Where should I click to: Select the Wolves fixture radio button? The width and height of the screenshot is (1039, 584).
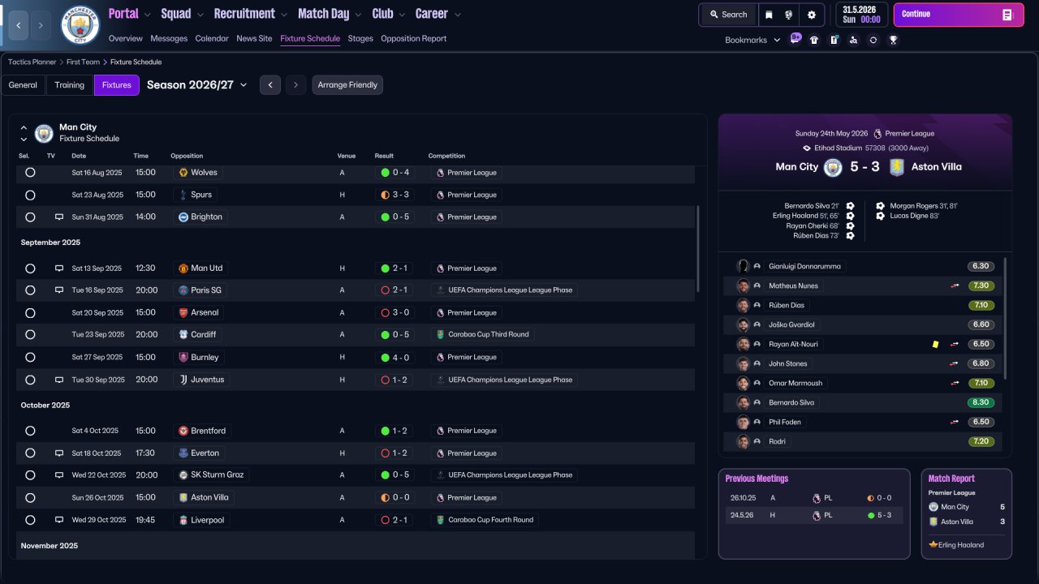point(30,173)
